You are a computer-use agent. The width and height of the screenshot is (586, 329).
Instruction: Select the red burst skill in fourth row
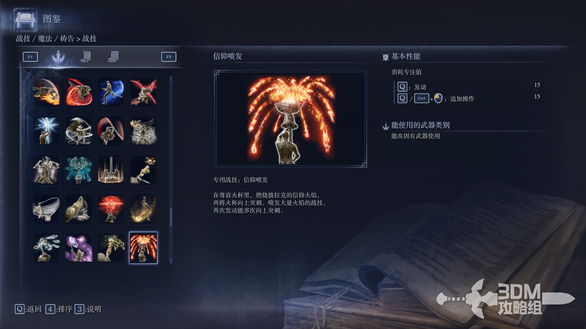click(x=111, y=209)
